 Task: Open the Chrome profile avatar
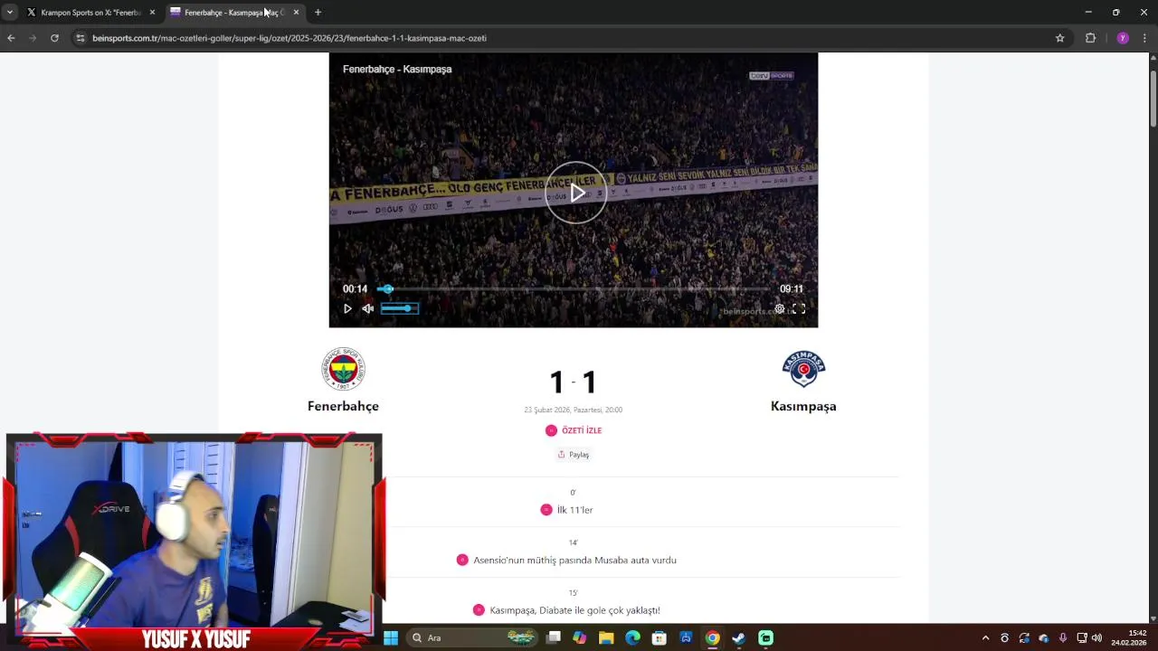pos(1123,38)
